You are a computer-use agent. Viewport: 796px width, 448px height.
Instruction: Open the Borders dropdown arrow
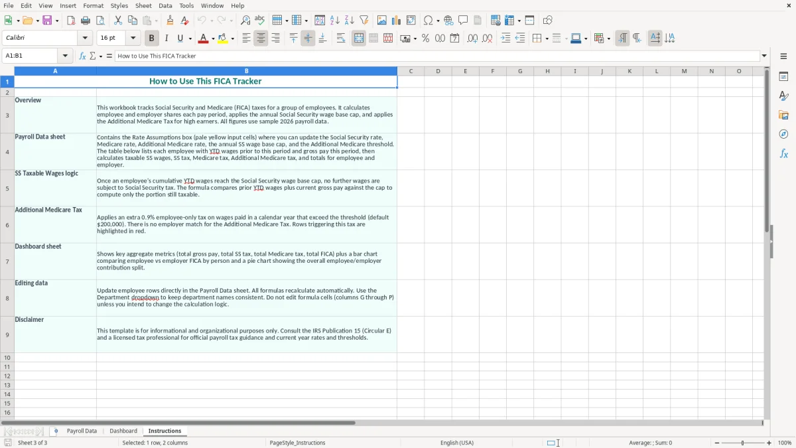click(547, 38)
